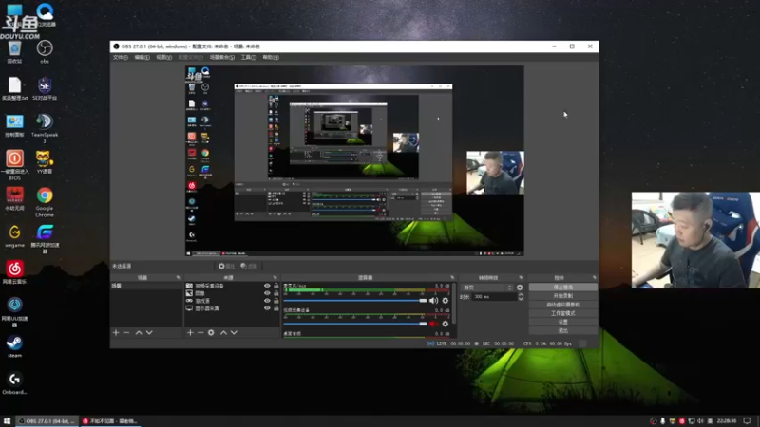
Task: Open 网易云音乐 desktop icon
Action: click(x=14, y=272)
